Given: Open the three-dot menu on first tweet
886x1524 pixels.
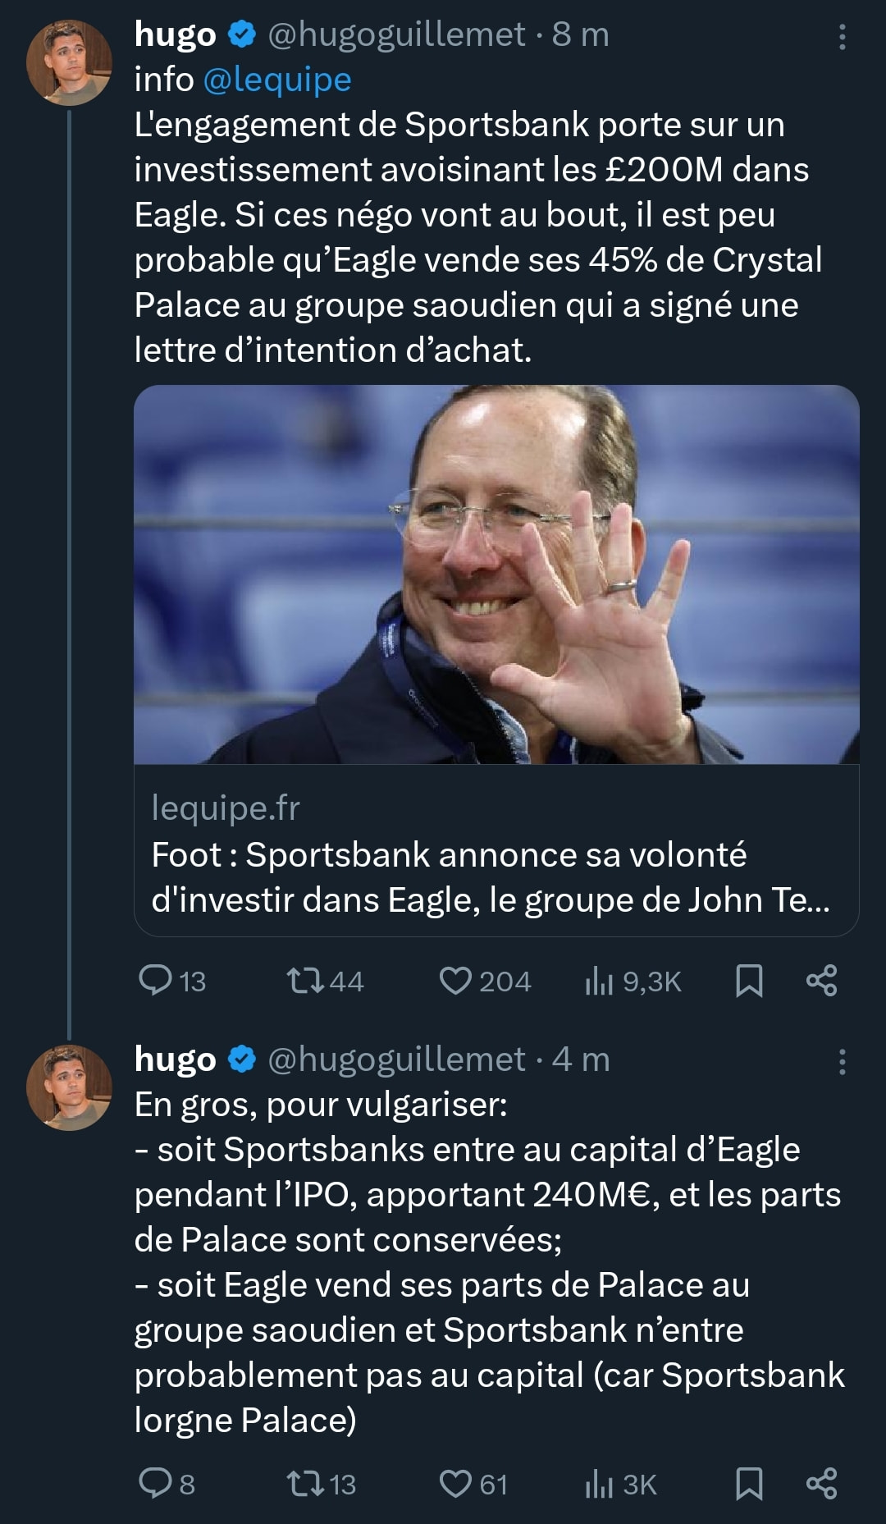Looking at the screenshot, I should (x=842, y=36).
